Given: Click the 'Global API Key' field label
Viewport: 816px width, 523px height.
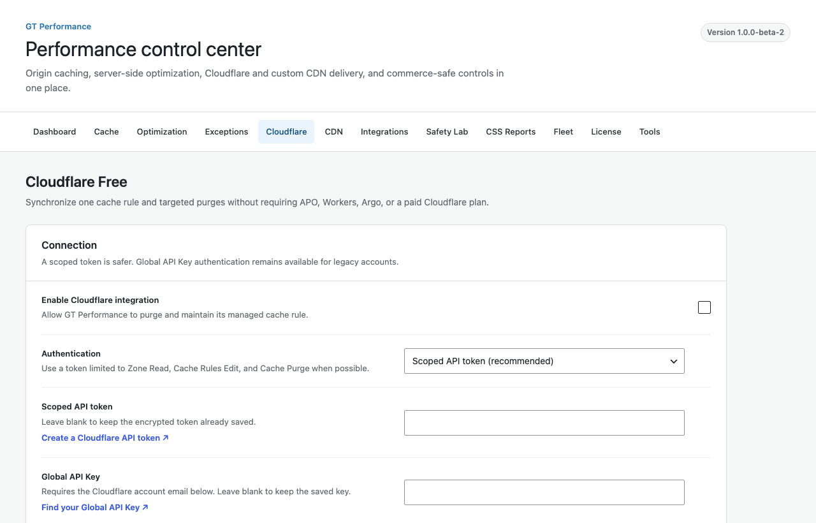Looking at the screenshot, I should pos(71,476).
